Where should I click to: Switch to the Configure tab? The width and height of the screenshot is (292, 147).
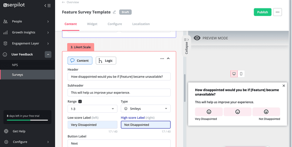(x=115, y=24)
